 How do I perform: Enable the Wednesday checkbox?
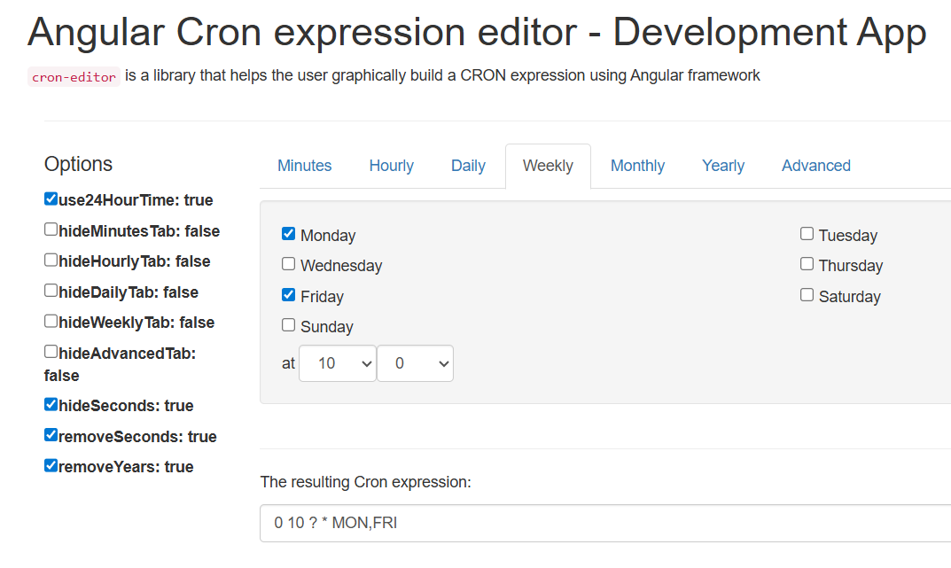(x=288, y=264)
